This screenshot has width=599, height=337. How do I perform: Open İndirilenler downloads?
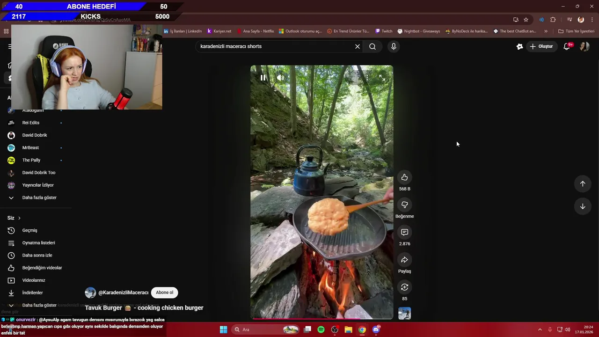point(32,293)
